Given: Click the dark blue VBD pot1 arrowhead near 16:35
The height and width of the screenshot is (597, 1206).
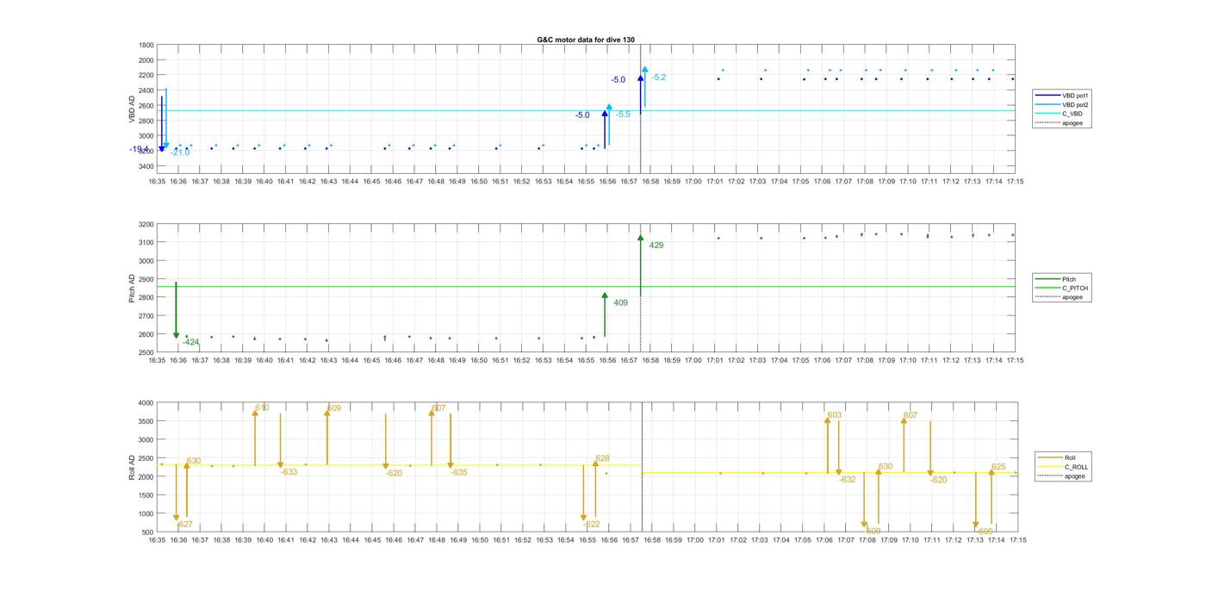Looking at the screenshot, I should point(161,149).
